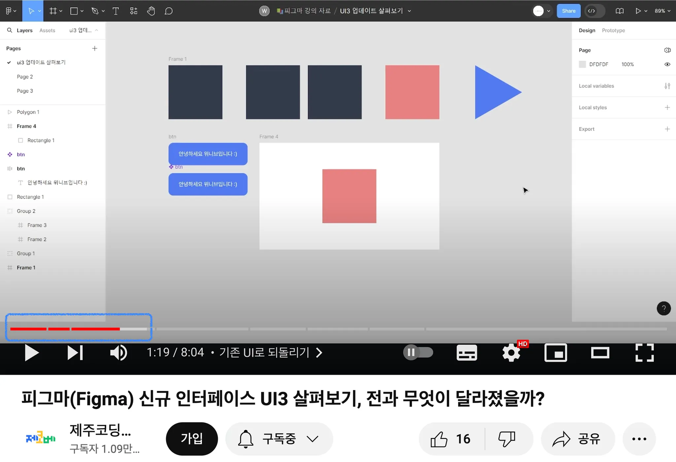Select the Text tool icon
Image resolution: width=676 pixels, height=462 pixels.
click(116, 11)
